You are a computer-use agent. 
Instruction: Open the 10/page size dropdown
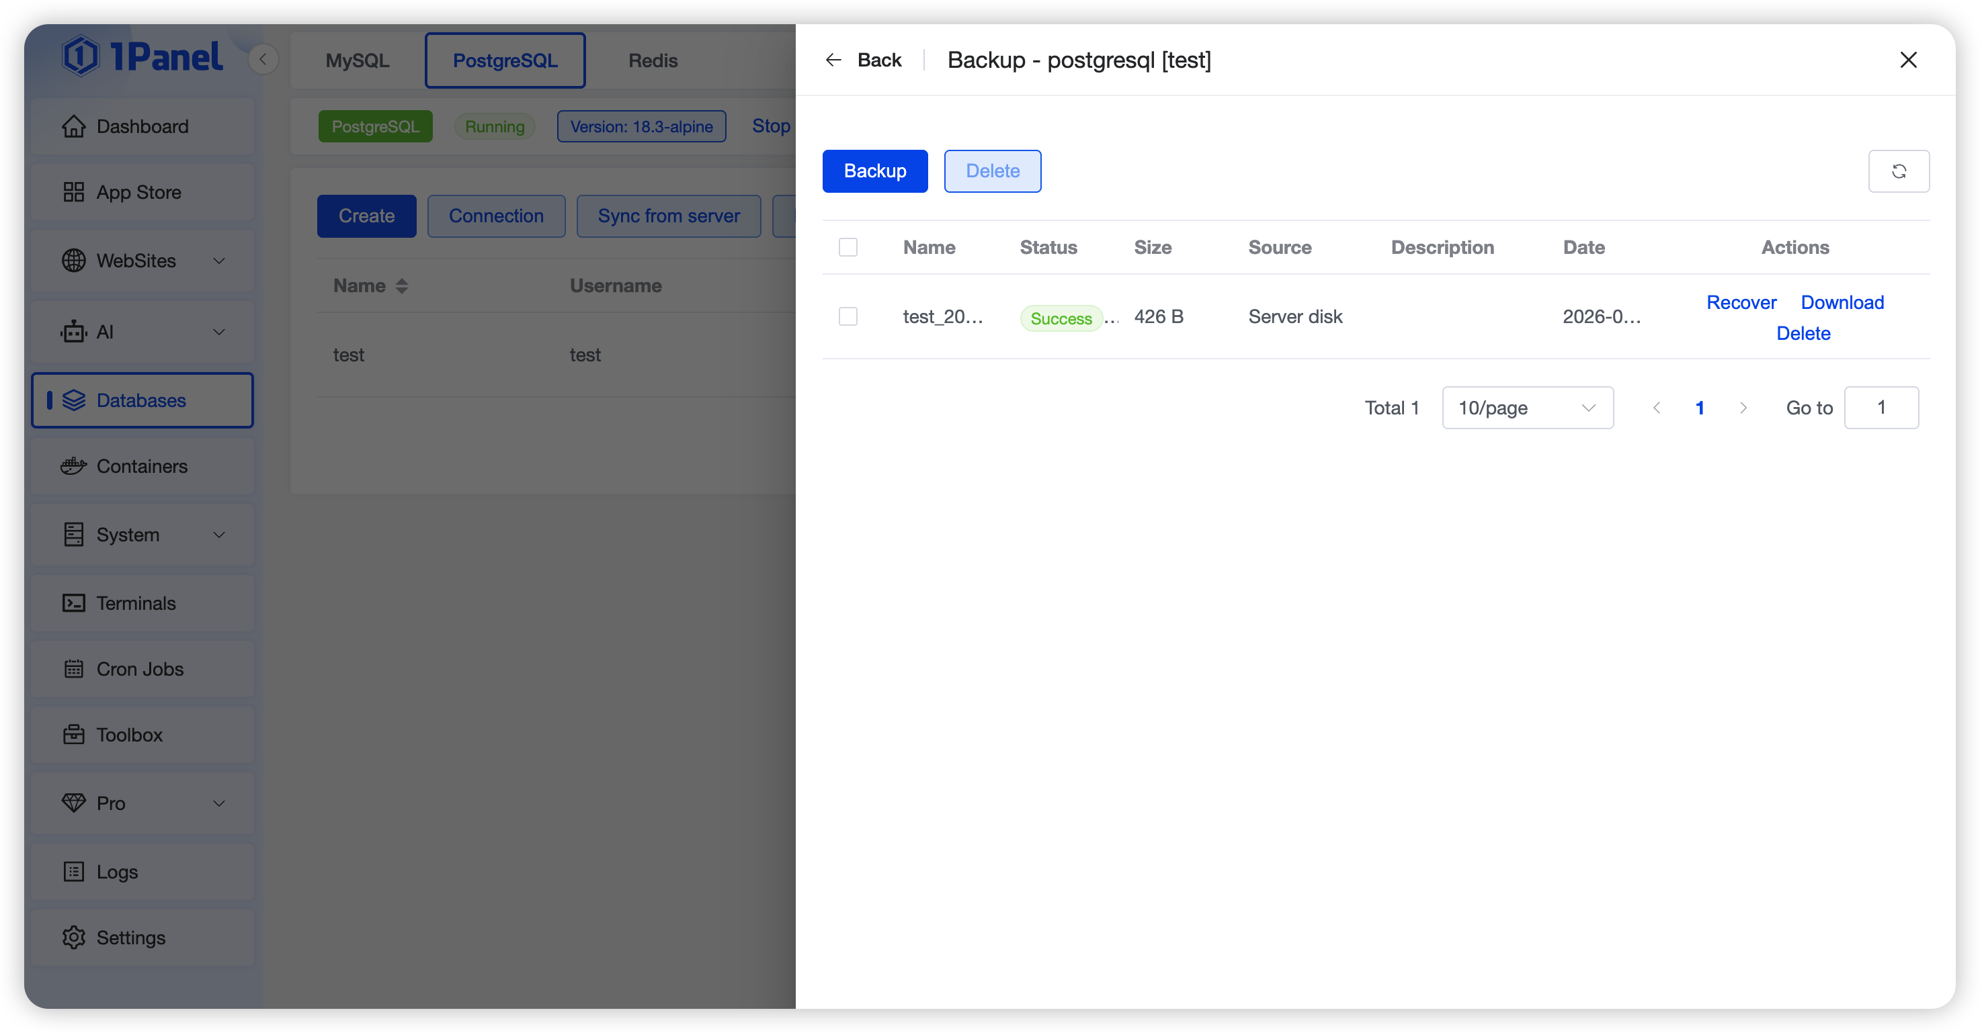1526,408
